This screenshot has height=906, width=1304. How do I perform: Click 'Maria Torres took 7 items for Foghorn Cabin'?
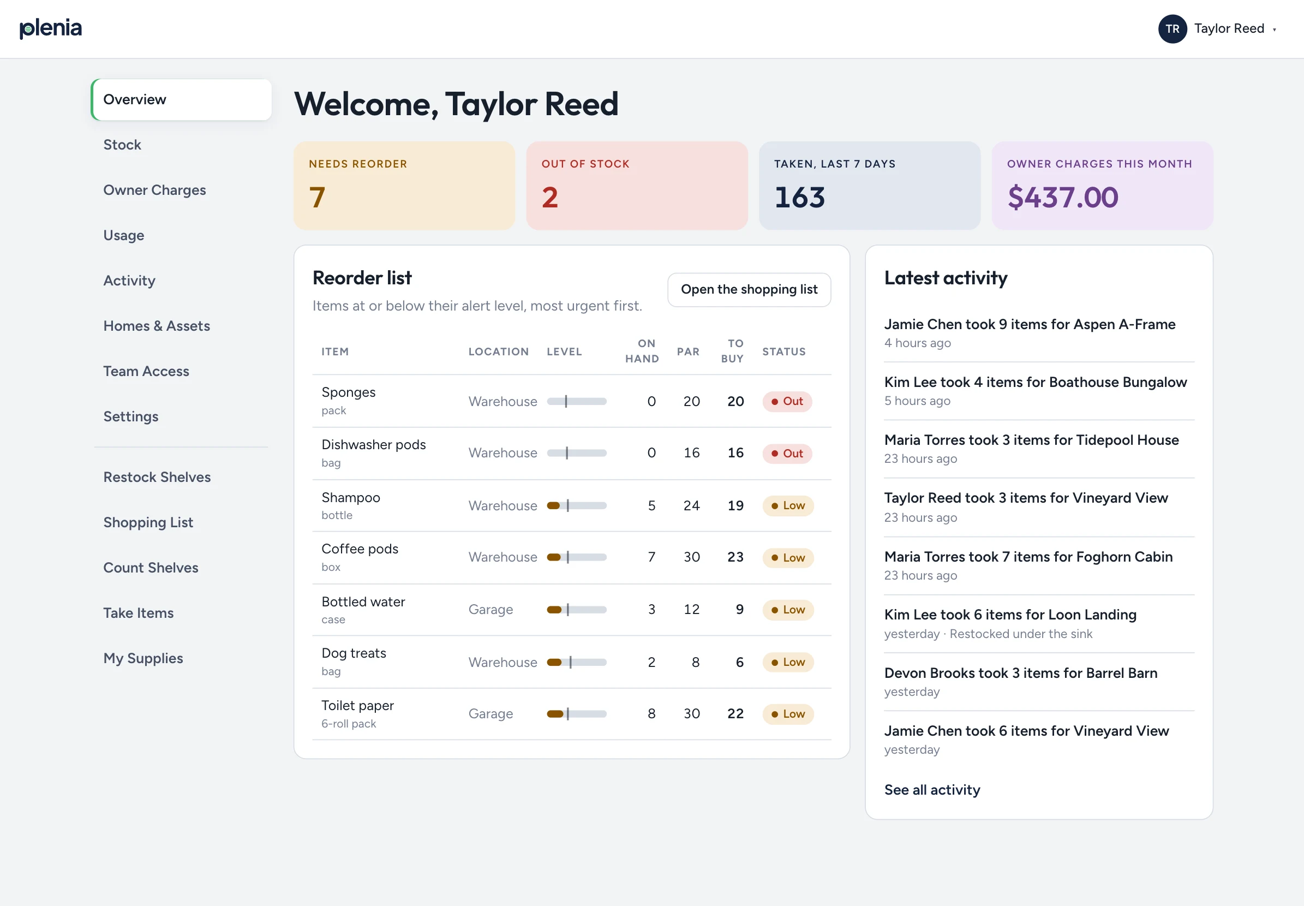point(1028,557)
